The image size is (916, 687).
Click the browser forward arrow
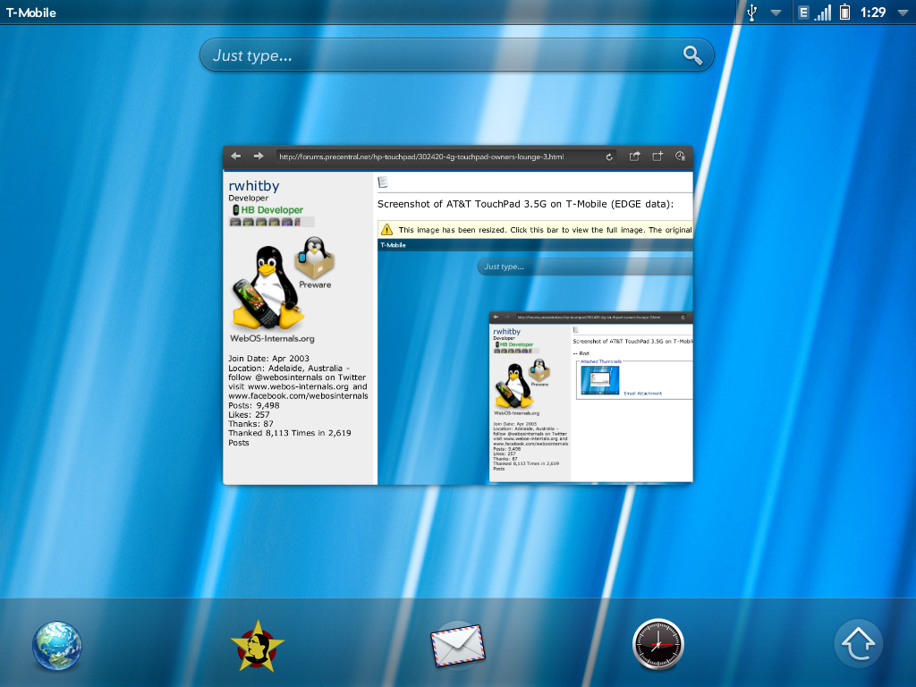pos(259,156)
